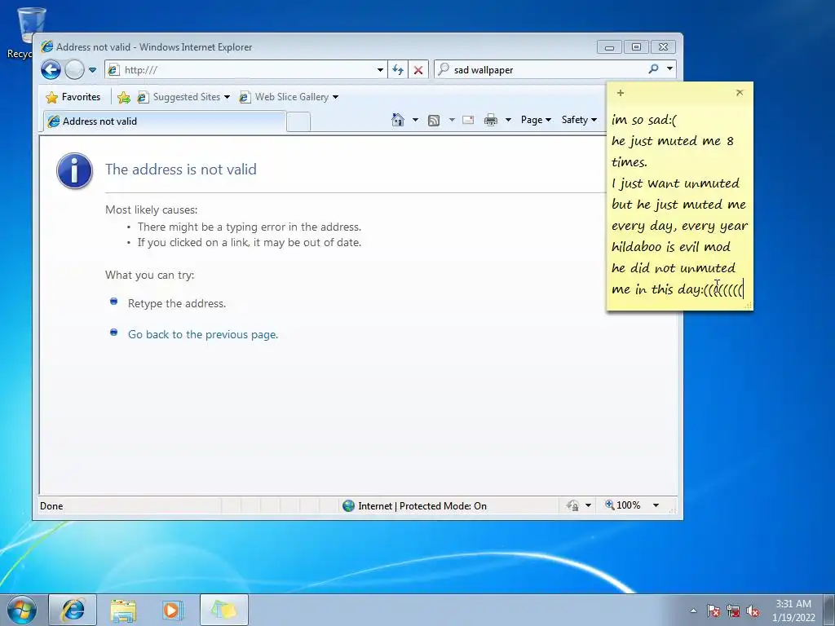The height and width of the screenshot is (626, 835).
Task: Click the greyed Forward arrow button
Action: click(x=74, y=70)
